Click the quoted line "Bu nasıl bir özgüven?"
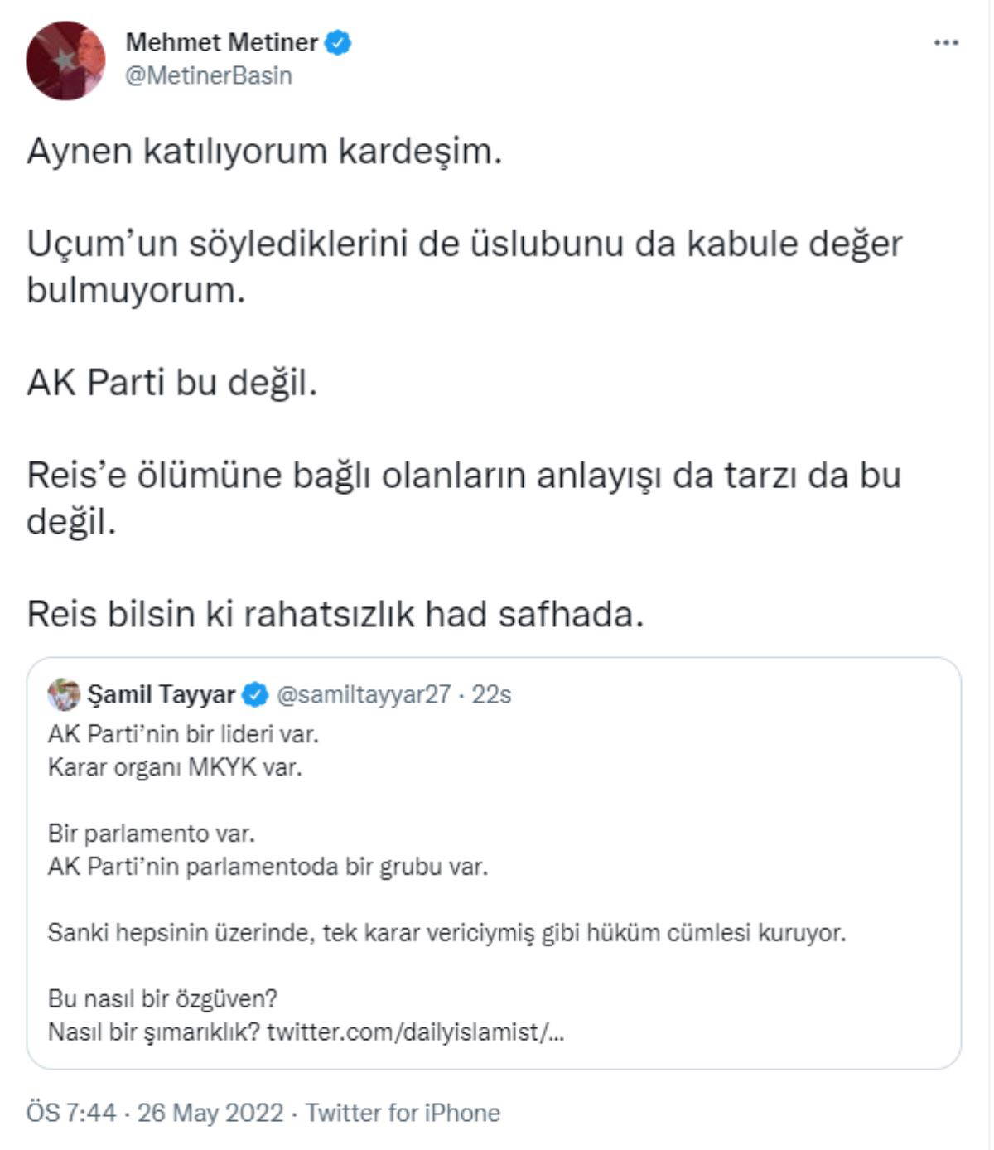 click(162, 999)
